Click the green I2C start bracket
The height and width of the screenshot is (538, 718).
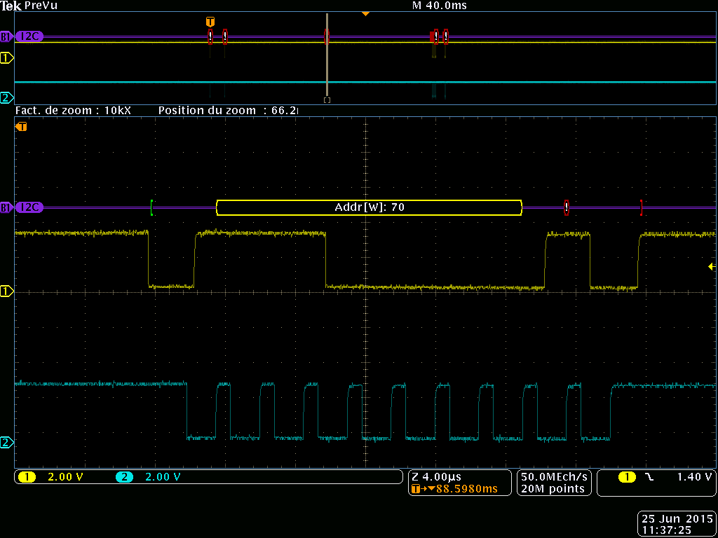151,207
